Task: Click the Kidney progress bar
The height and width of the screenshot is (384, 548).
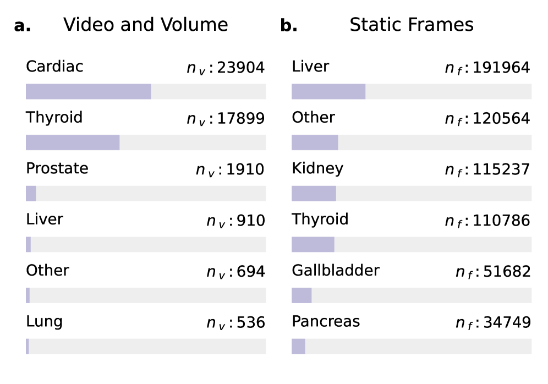Action: click(411, 194)
